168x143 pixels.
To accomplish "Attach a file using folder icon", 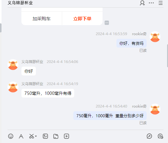I will click(56, 136).
